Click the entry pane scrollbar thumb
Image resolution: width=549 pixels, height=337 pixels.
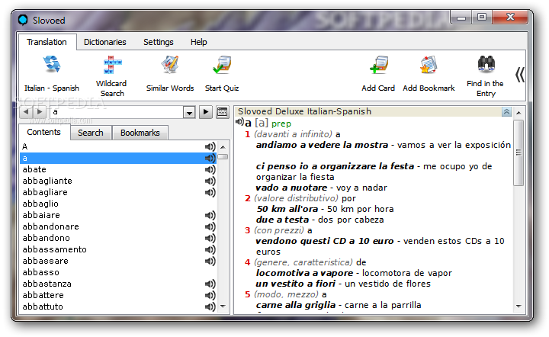click(x=518, y=152)
